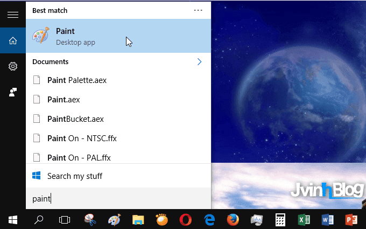Open the system monitor taskbar icon
Screen dimensions: 366x229
click(x=257, y=220)
